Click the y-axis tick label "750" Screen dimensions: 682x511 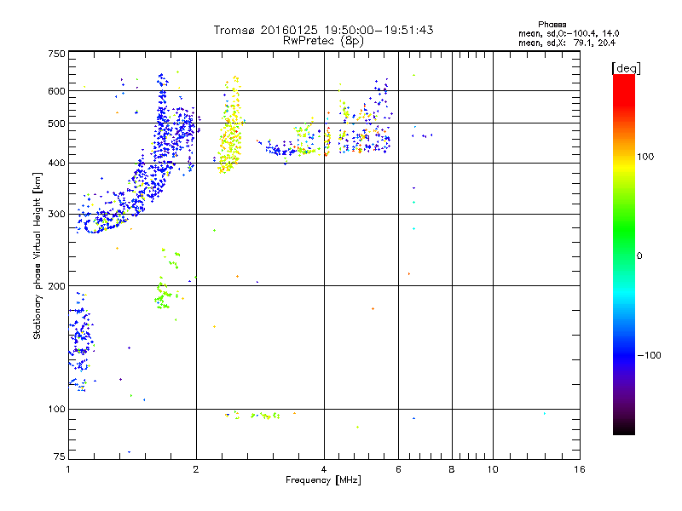coord(56,54)
